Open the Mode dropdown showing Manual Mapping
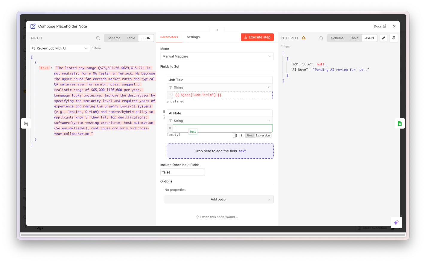This screenshot has width=426, height=262. point(217,56)
